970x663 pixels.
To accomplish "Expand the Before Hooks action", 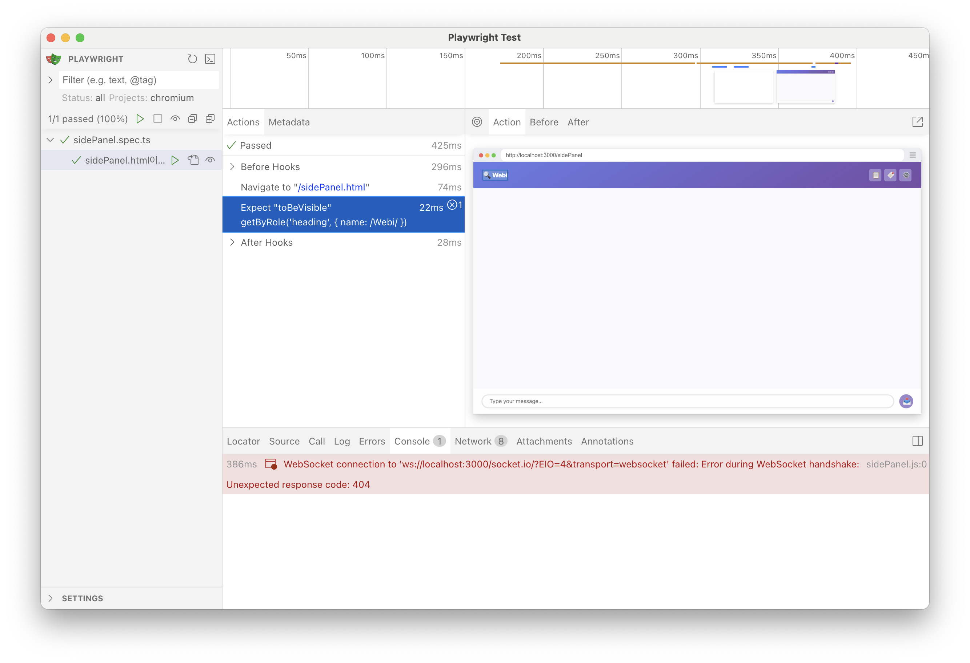I will pyautogui.click(x=232, y=167).
